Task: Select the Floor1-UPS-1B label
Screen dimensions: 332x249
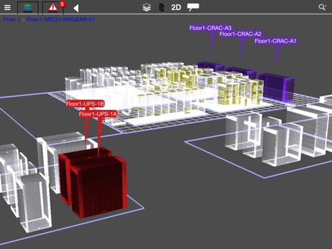Action: click(x=85, y=104)
